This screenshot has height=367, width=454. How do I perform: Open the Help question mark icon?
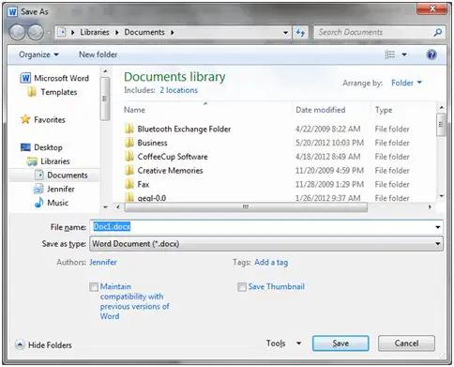[x=431, y=54]
